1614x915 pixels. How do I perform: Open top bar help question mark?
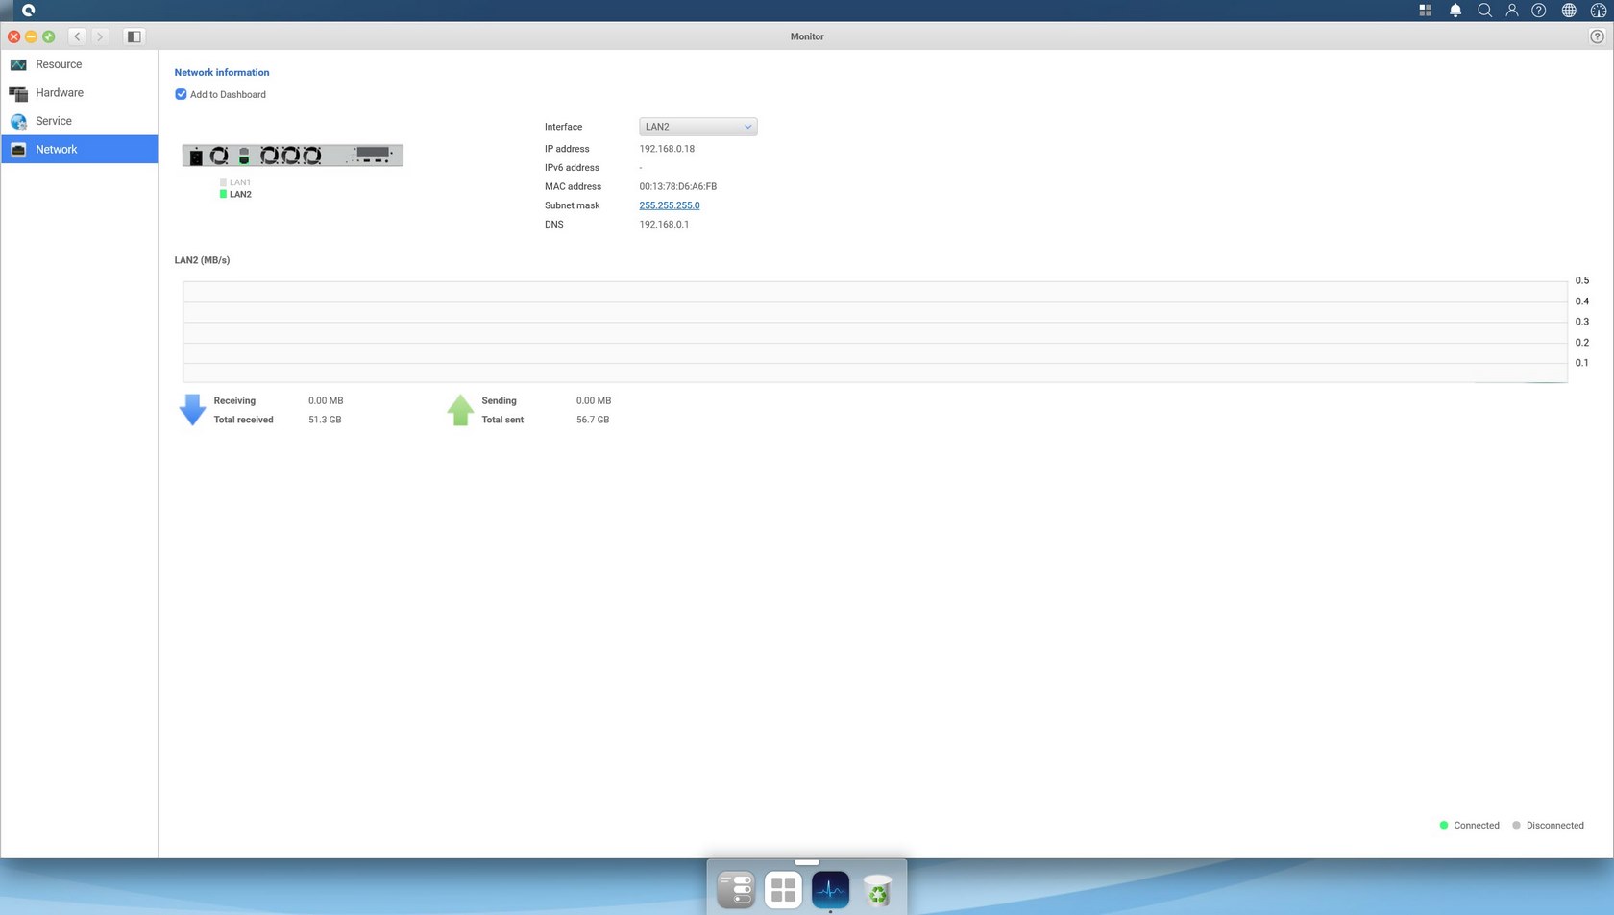click(x=1539, y=11)
